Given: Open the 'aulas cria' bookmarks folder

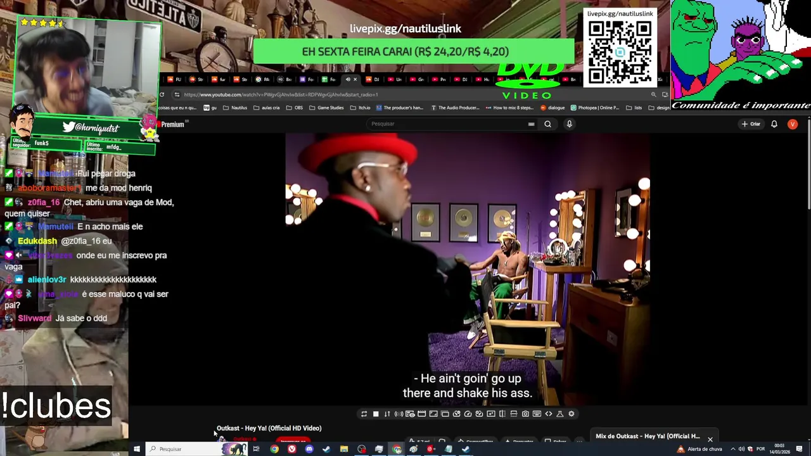Looking at the screenshot, I should point(266,108).
